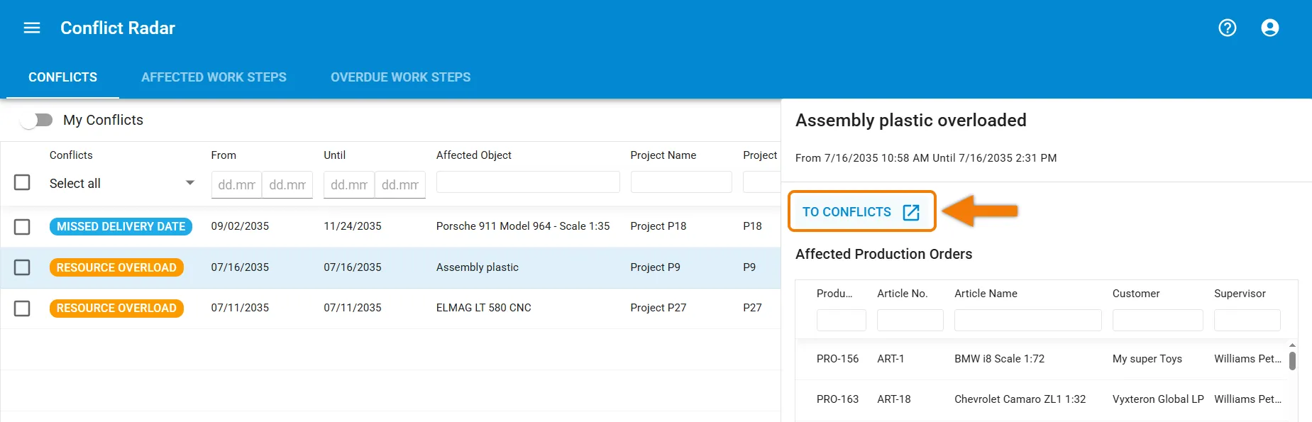The height and width of the screenshot is (422, 1312).
Task: Click the Customer filter field
Action: point(1158,320)
